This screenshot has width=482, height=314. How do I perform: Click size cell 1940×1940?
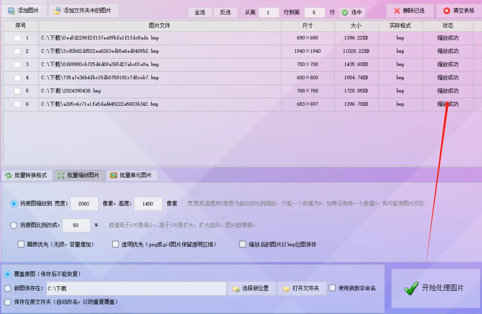coord(308,51)
